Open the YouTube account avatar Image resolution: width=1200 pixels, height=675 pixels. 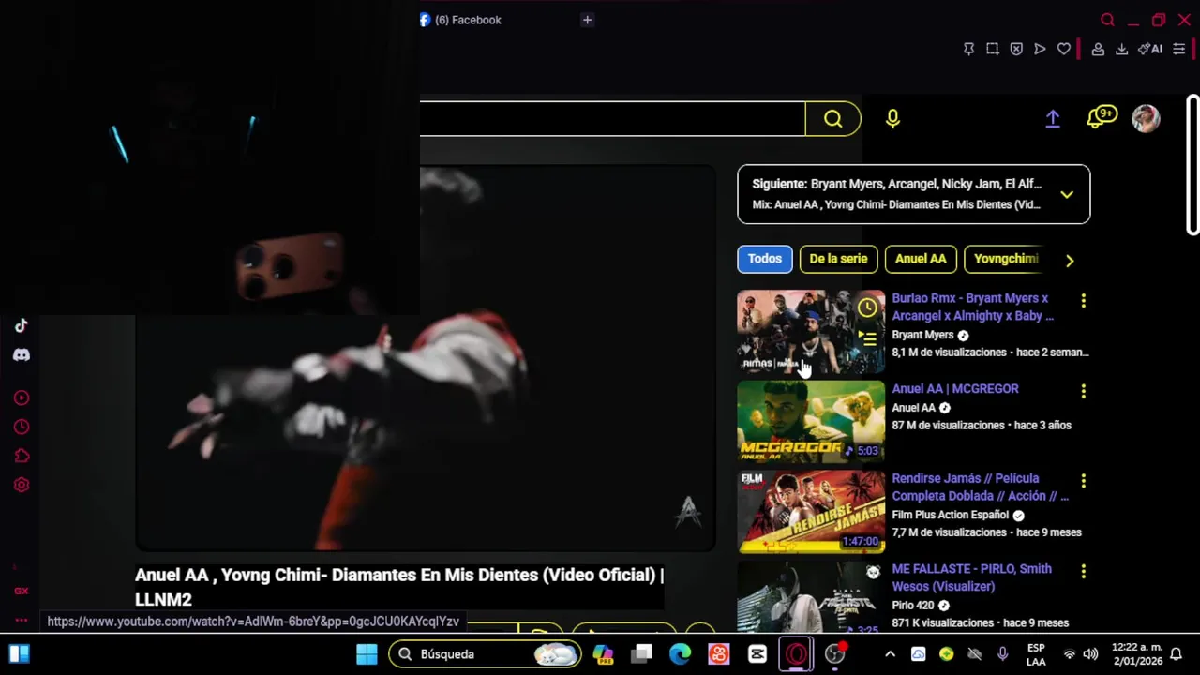(x=1146, y=118)
